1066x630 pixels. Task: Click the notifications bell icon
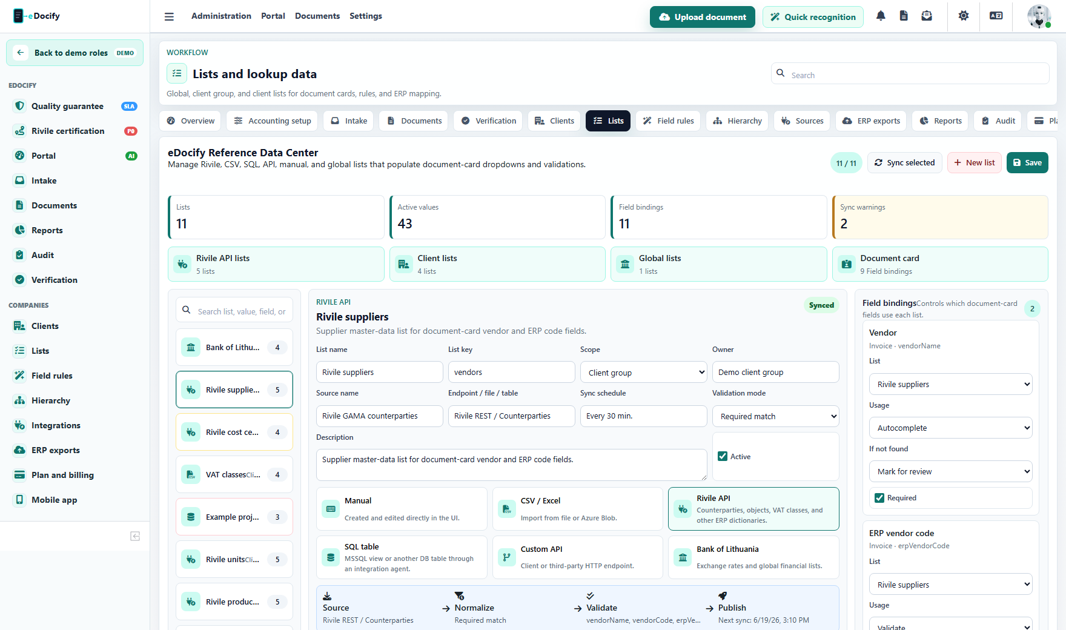point(881,16)
